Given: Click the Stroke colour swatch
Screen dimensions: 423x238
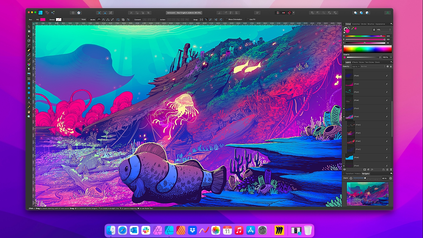Looking at the screenshot, I should [59, 20].
